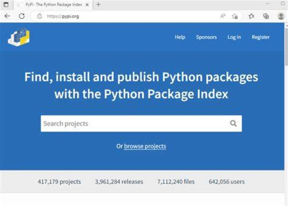The image size is (288, 206).
Task: Click the "642,056 users" statistic
Action: click(227, 182)
